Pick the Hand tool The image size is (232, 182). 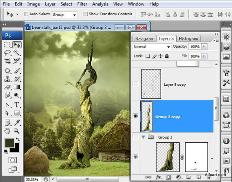coord(7,131)
